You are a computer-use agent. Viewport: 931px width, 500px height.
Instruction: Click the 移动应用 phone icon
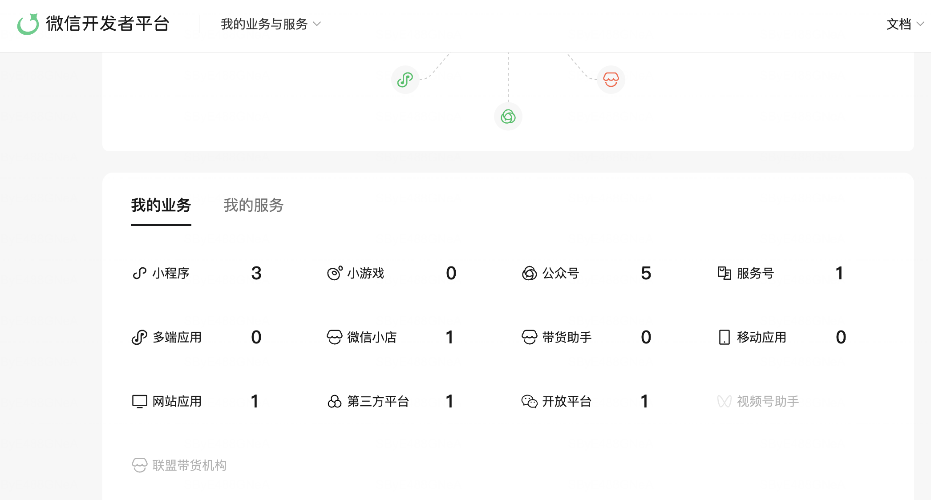pyautogui.click(x=725, y=337)
